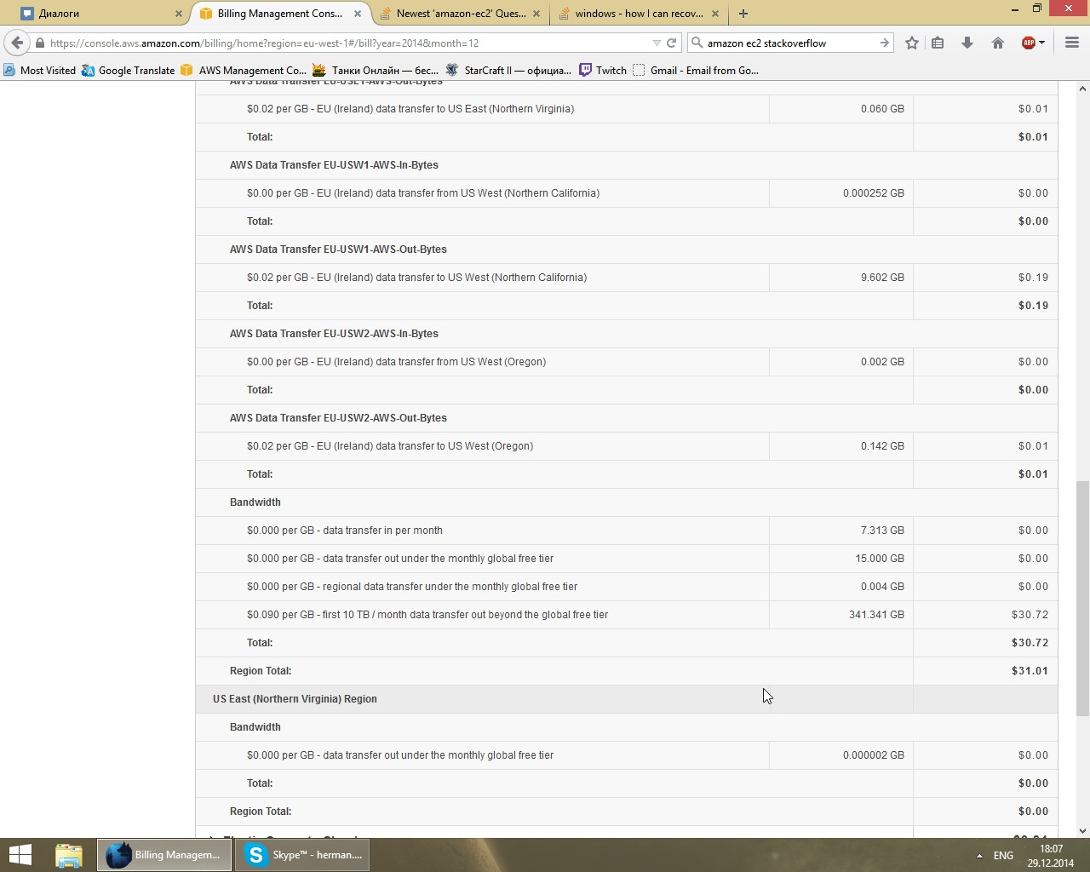Open a new tab with plus button
The height and width of the screenshot is (872, 1090).
743,14
